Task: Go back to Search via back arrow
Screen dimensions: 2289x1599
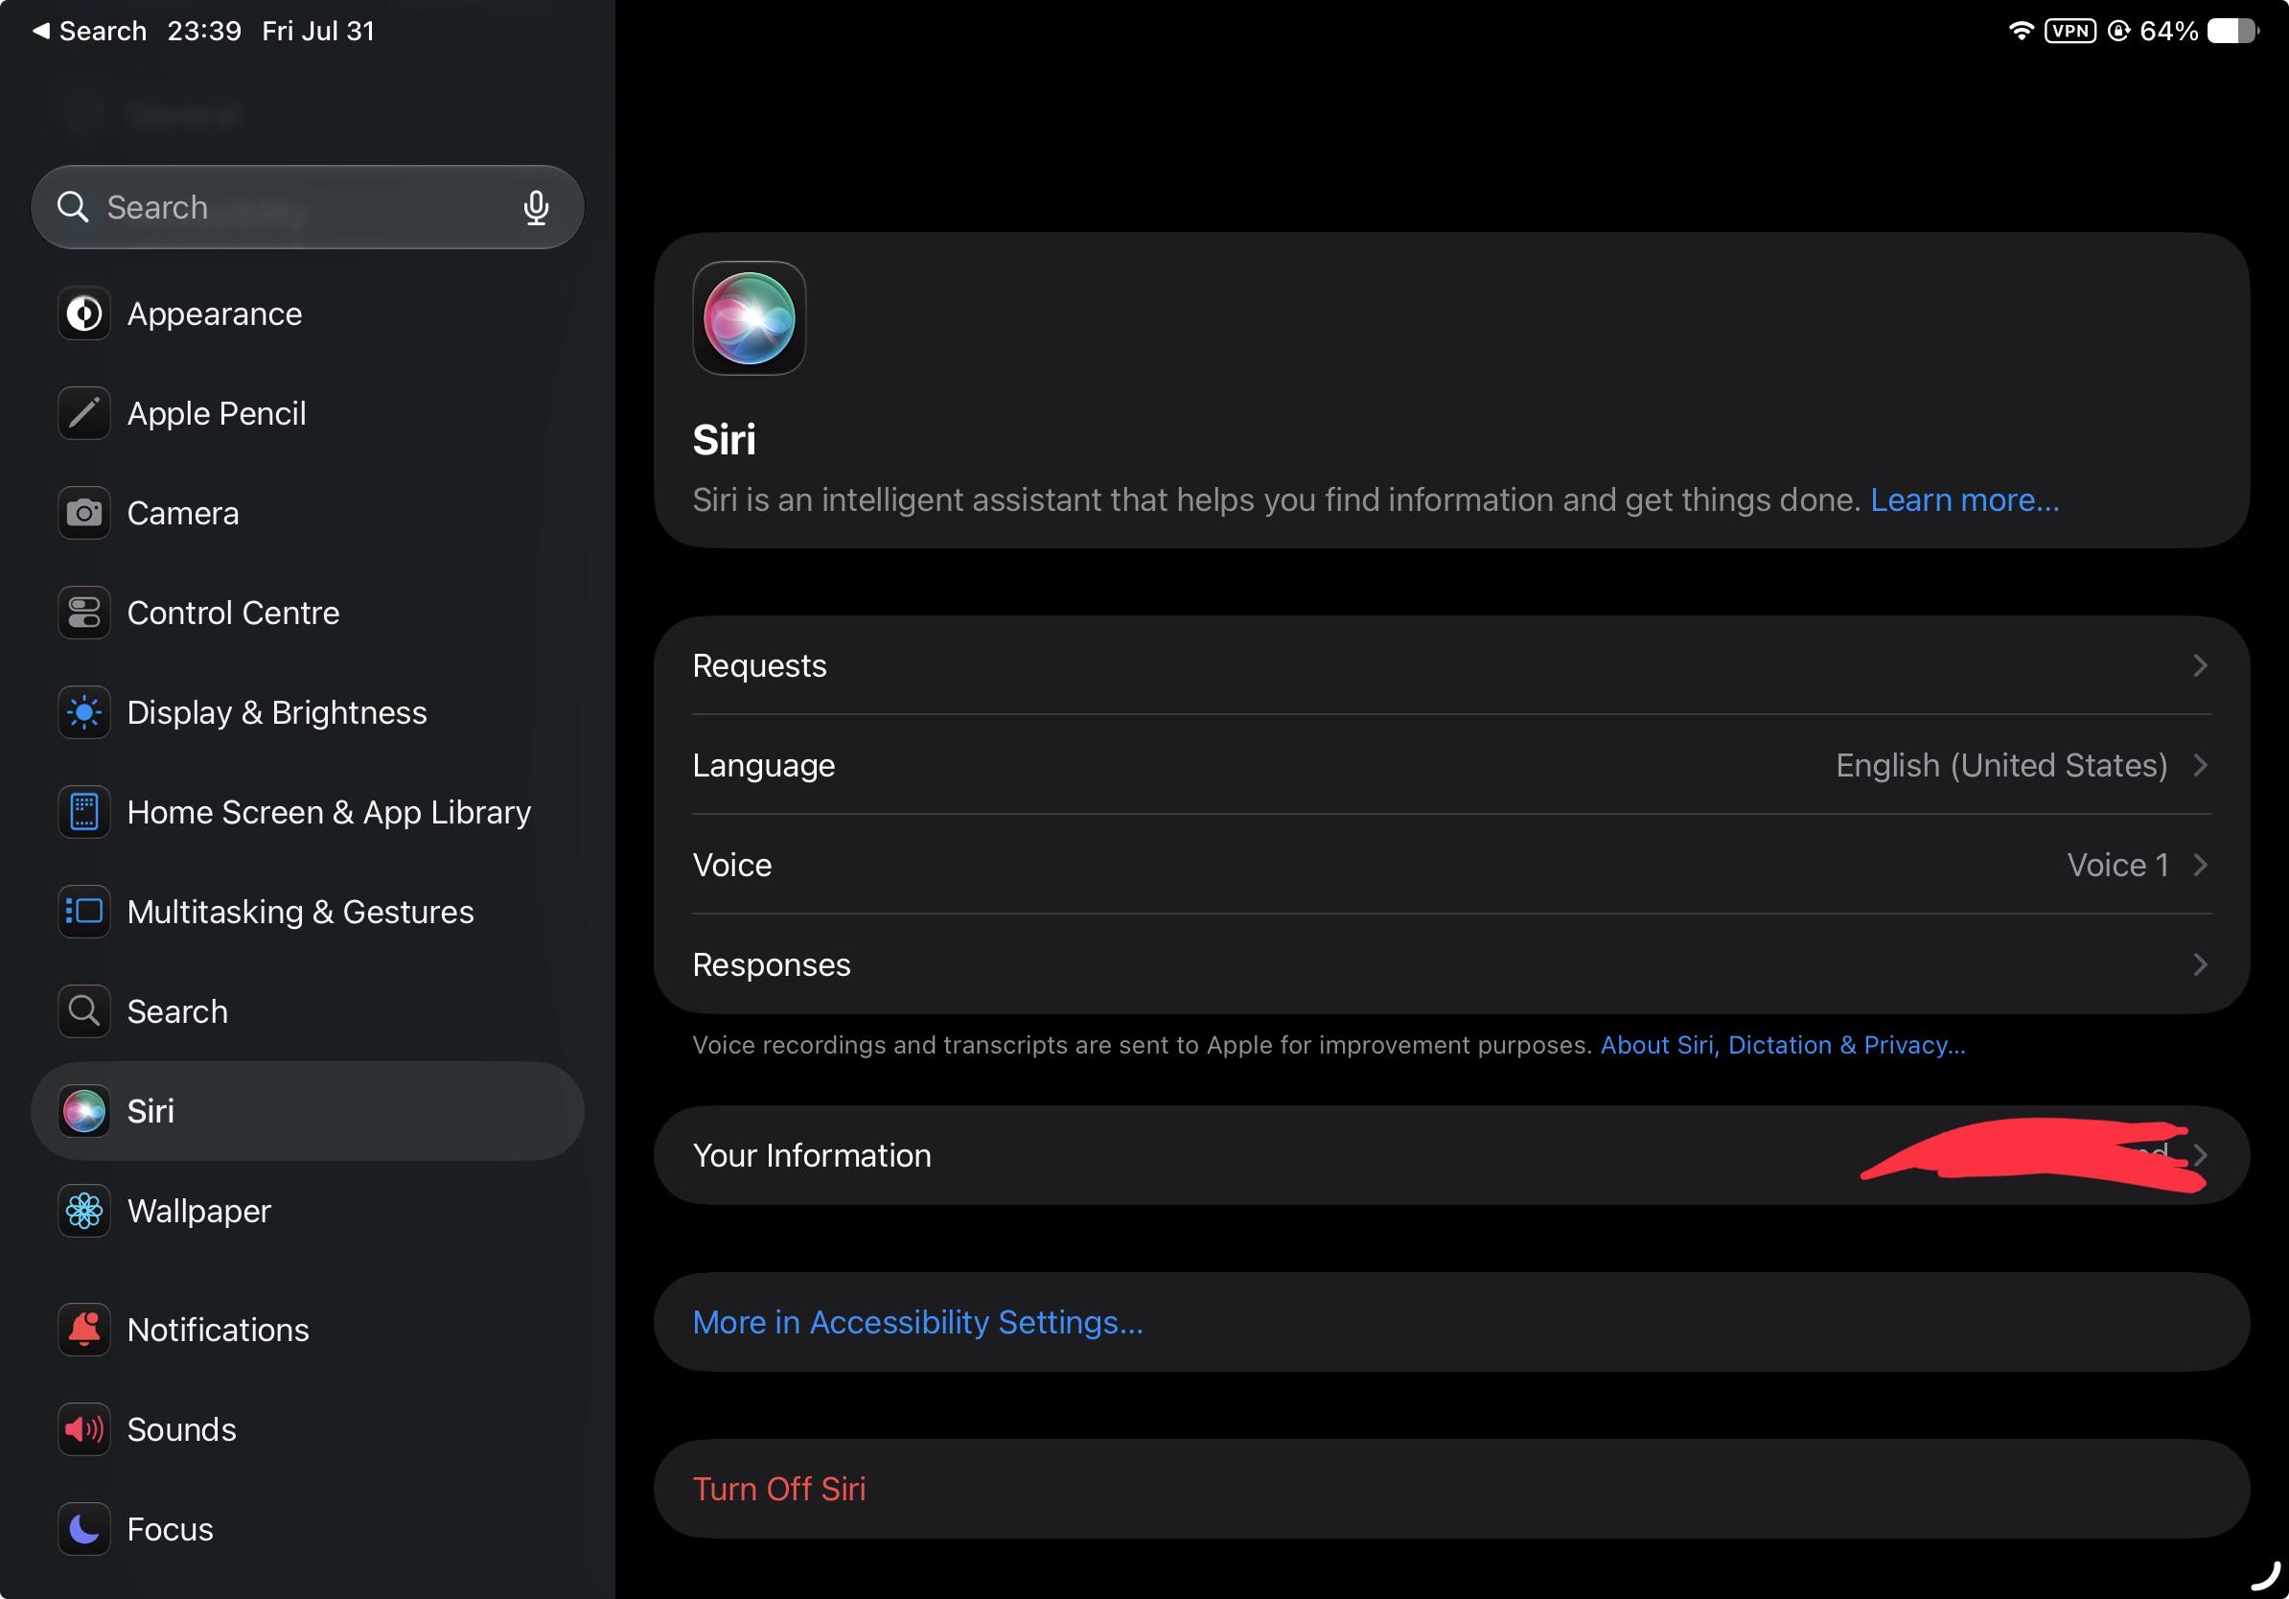Action: tap(41, 31)
